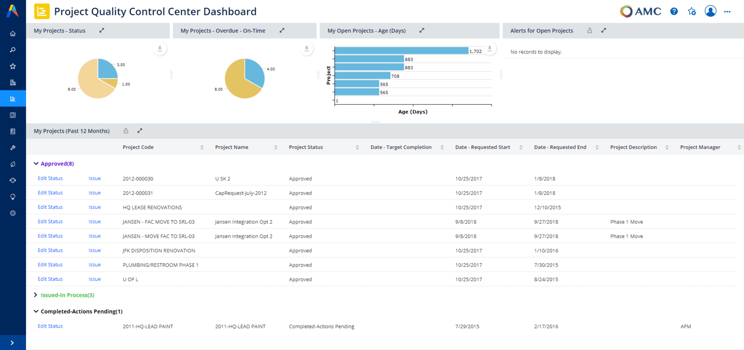Collapse the Approved(8) group
The image size is (744, 350).
point(36,164)
